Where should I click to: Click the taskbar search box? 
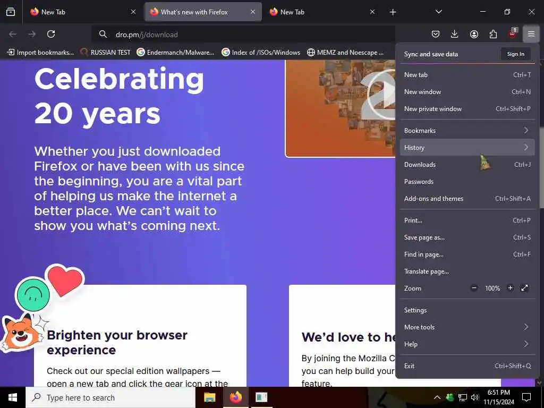[110, 397]
